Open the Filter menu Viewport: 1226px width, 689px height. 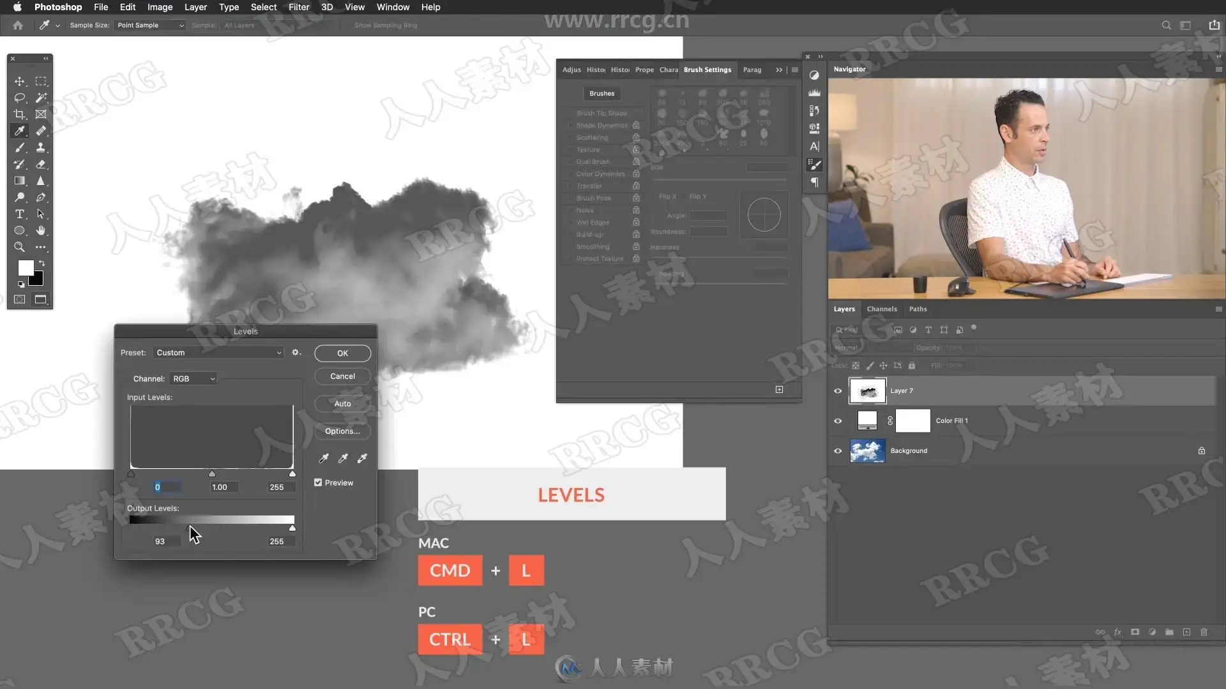[298, 7]
